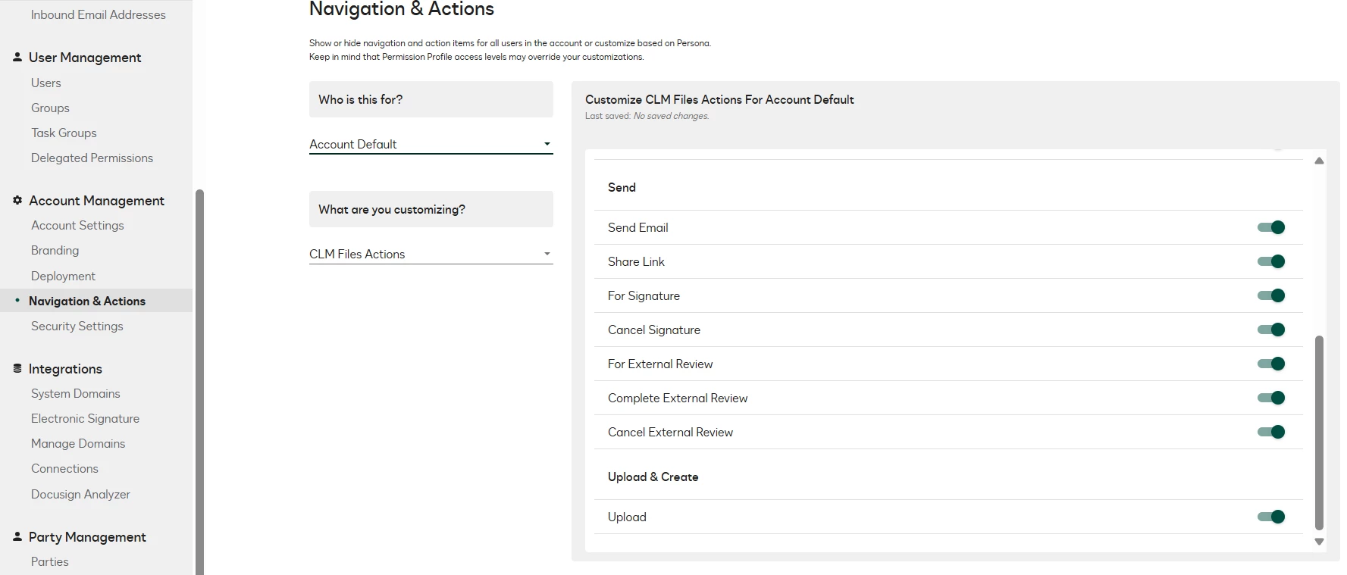The image size is (1347, 575).
Task: Open the Electronic Signature integration page
Action: (x=85, y=418)
